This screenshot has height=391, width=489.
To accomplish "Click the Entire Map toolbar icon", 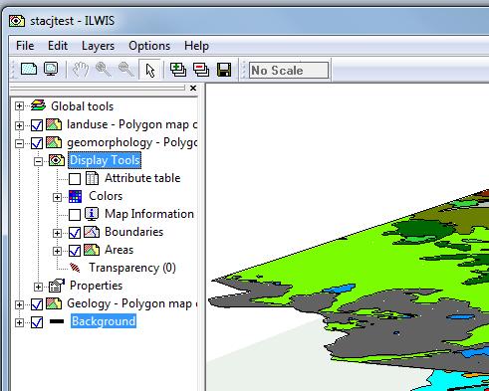I will pyautogui.click(x=29, y=69).
